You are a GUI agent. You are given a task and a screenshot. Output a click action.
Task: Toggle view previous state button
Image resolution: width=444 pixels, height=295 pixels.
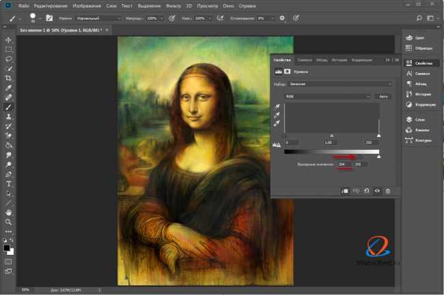coord(356,191)
